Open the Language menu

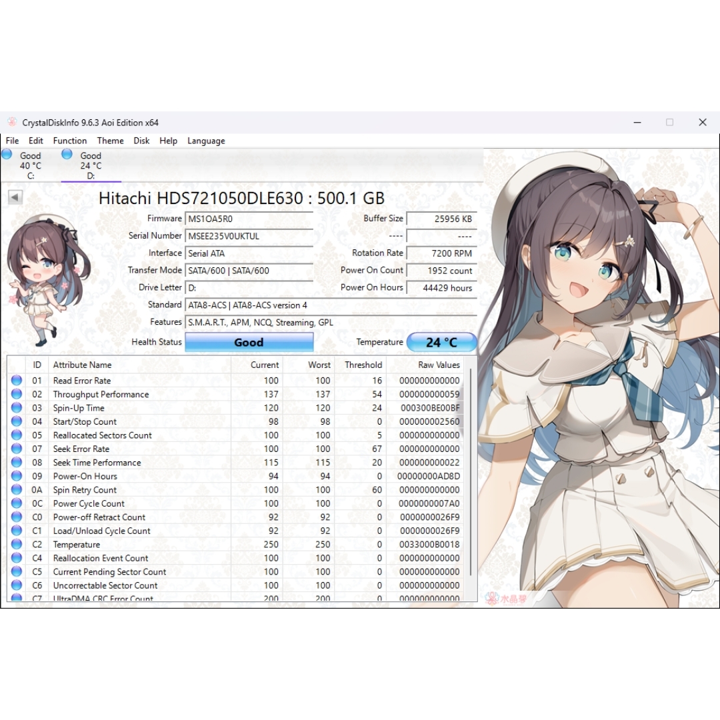click(206, 141)
